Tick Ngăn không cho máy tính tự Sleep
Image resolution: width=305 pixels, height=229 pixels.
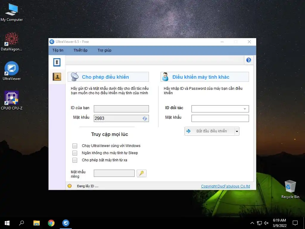click(x=75, y=153)
